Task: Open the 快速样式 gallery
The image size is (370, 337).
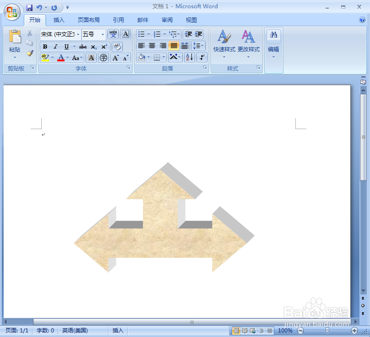Action: point(224,44)
